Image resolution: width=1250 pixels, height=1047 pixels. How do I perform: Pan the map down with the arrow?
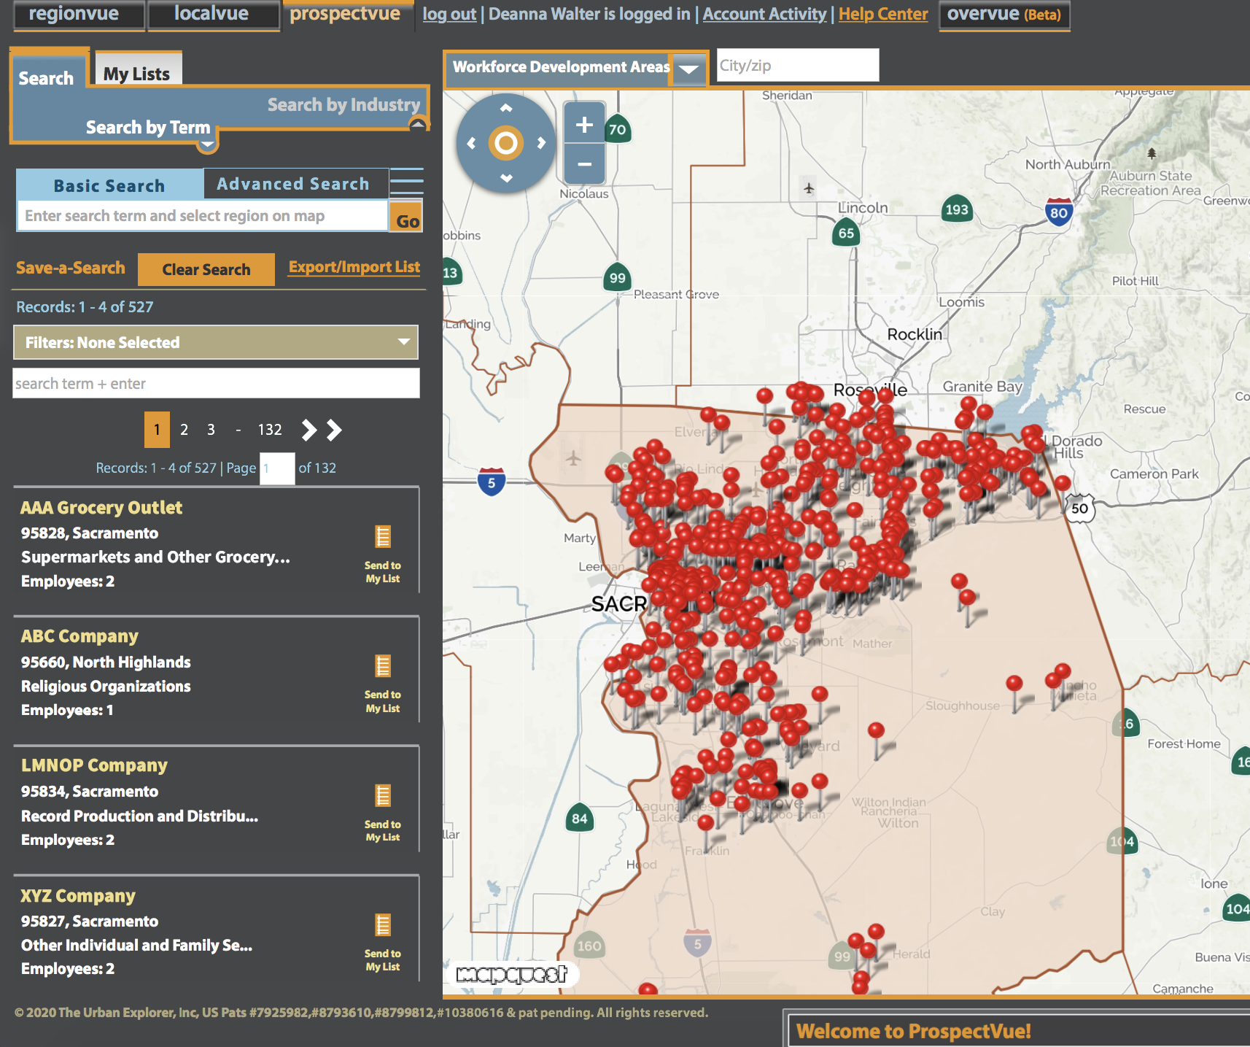click(x=506, y=178)
